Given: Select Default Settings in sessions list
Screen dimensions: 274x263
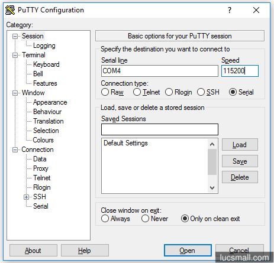Looking at the screenshot, I should pyautogui.click(x=125, y=143).
